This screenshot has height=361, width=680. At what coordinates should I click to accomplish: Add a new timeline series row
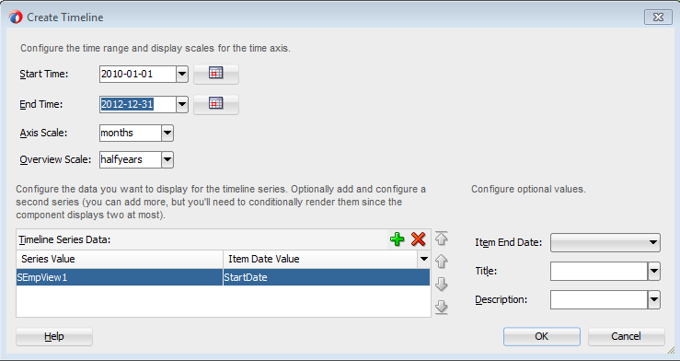tap(397, 239)
